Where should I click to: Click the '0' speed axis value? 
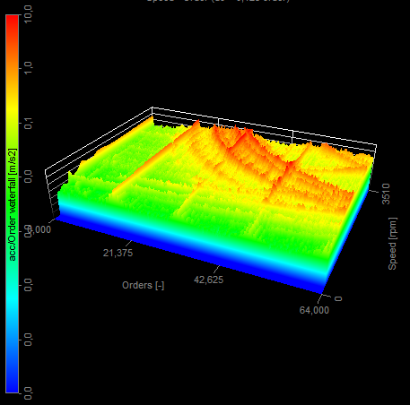click(338, 298)
